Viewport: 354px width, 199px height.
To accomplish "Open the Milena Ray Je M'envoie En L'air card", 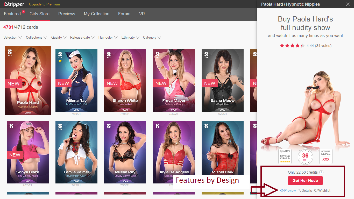I will point(76,81).
